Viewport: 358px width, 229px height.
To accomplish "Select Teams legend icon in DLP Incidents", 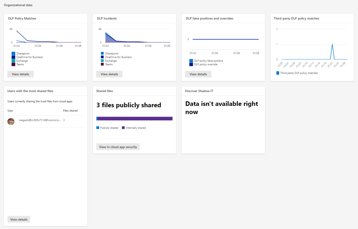I will tap(102, 64).
